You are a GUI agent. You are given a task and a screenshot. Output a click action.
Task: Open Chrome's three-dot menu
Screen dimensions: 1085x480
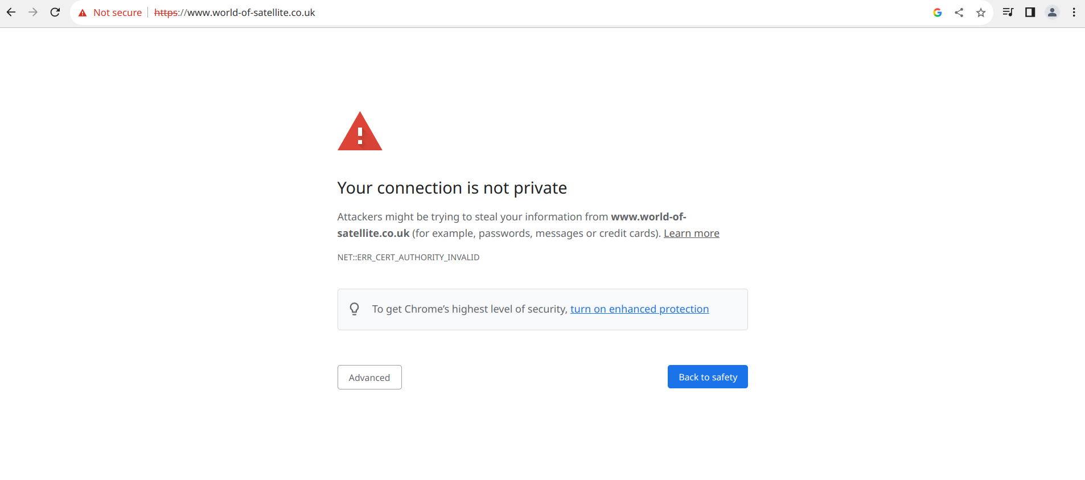pos(1074,13)
